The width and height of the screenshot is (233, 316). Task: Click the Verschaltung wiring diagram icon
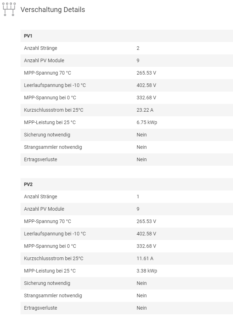(x=9, y=9)
